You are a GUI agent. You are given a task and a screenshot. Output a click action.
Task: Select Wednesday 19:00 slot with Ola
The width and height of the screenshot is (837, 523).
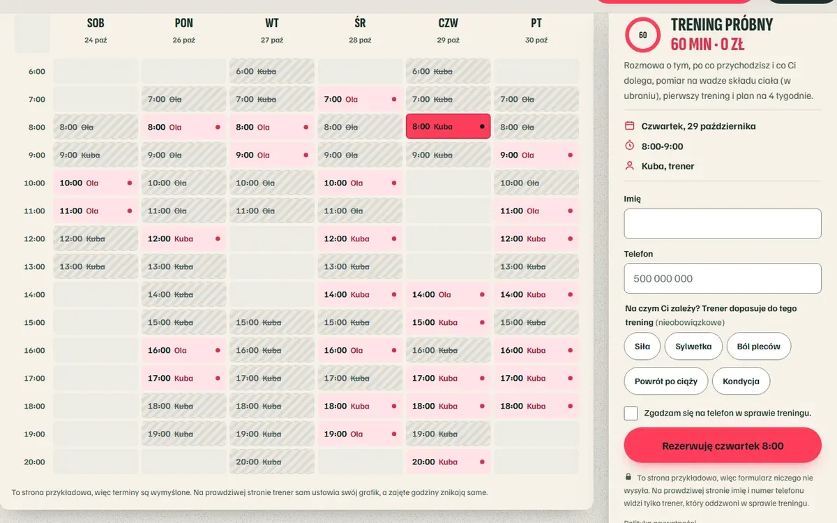click(361, 434)
